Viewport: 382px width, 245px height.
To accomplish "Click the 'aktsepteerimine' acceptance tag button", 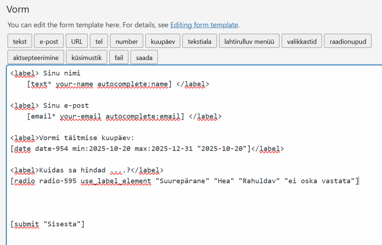I will point(35,58).
